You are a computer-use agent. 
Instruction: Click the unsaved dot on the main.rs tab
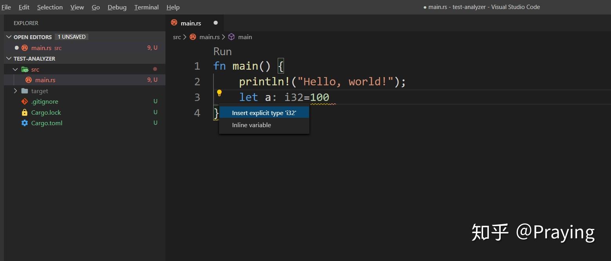click(x=216, y=23)
